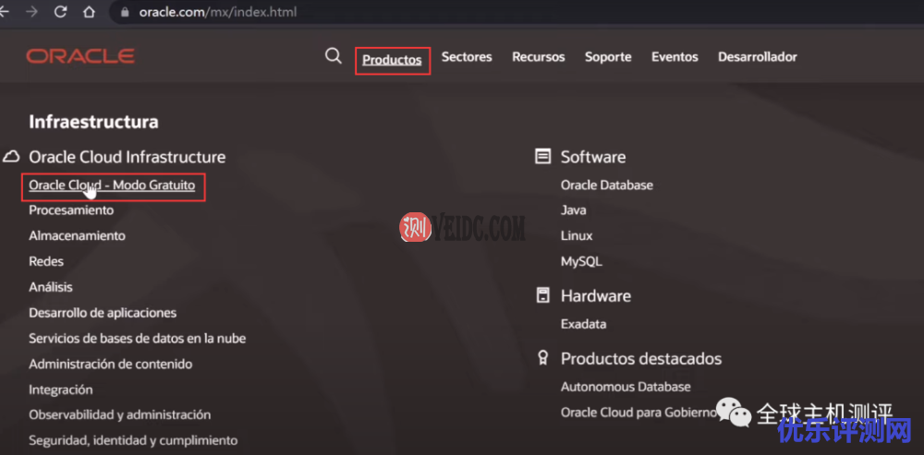Open Observabilidad y administración

tap(119, 415)
